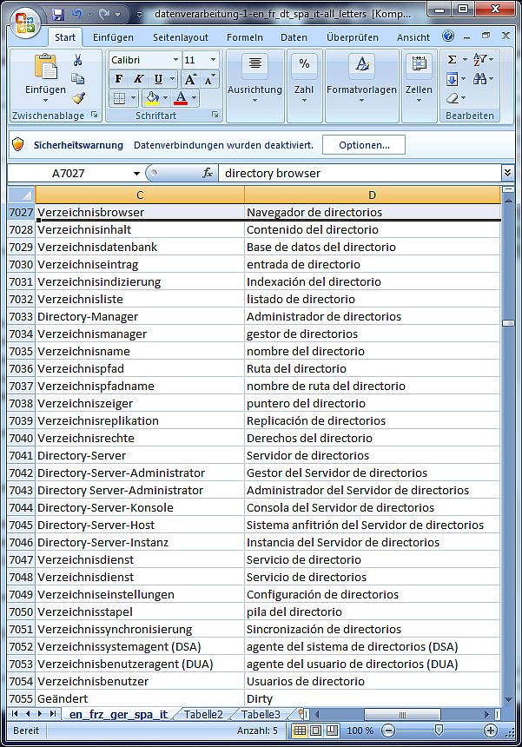Open Find and Select binoculars
Image resolution: width=522 pixels, height=747 pixels.
click(x=479, y=78)
